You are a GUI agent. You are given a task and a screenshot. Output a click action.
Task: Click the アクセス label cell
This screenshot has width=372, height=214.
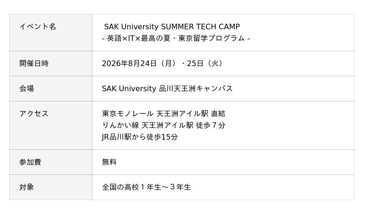[51, 126]
